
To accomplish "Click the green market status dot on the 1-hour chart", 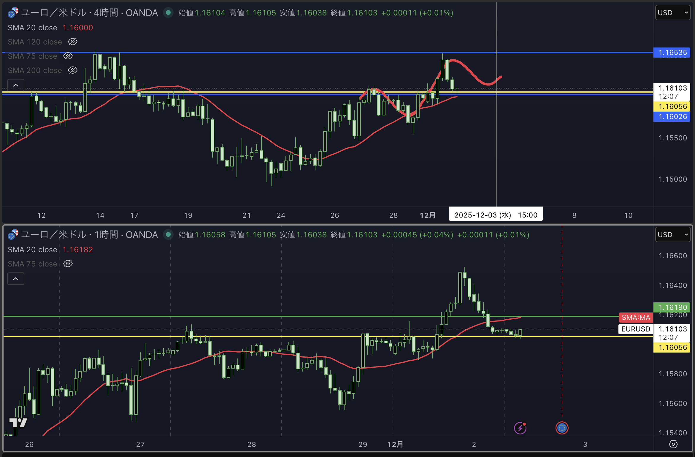I will (168, 234).
